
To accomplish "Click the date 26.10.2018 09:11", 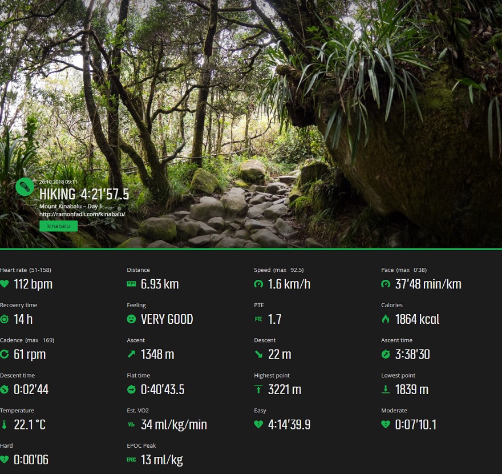I will click(x=58, y=182).
